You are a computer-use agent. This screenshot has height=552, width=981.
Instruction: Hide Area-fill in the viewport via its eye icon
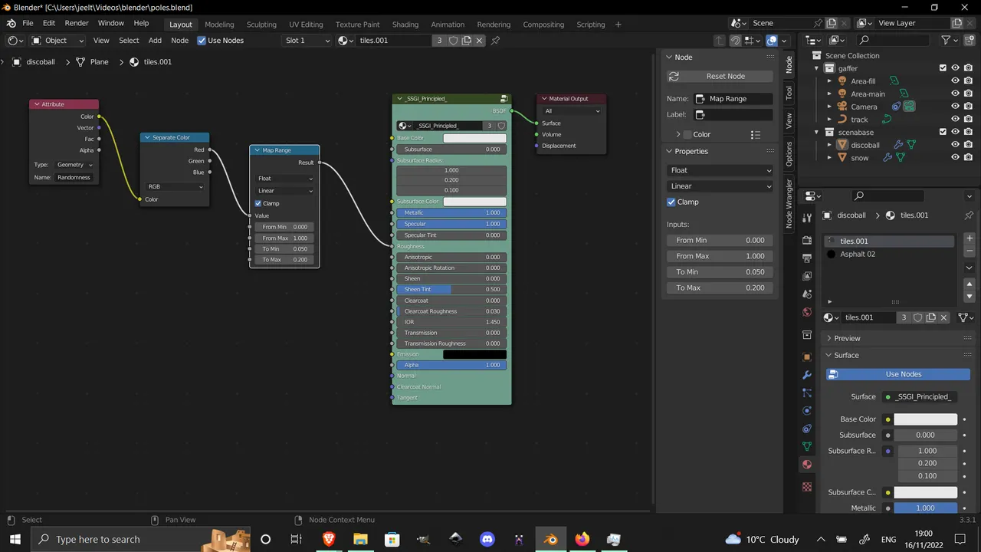coord(956,81)
